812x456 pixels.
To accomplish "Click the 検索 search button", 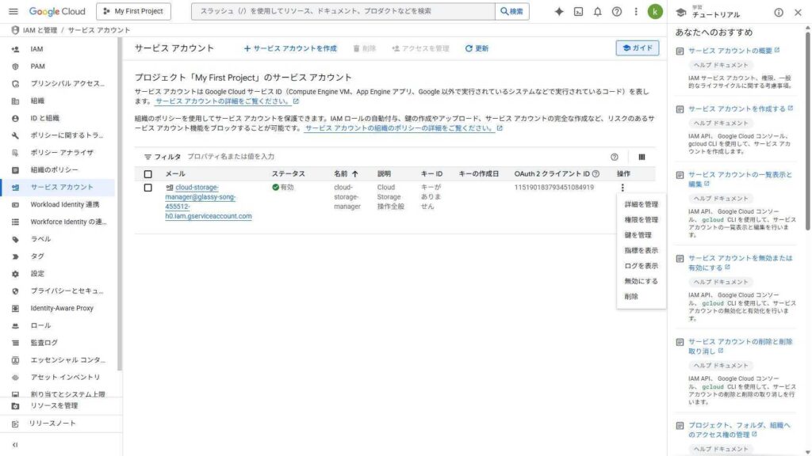I will click(x=512, y=11).
